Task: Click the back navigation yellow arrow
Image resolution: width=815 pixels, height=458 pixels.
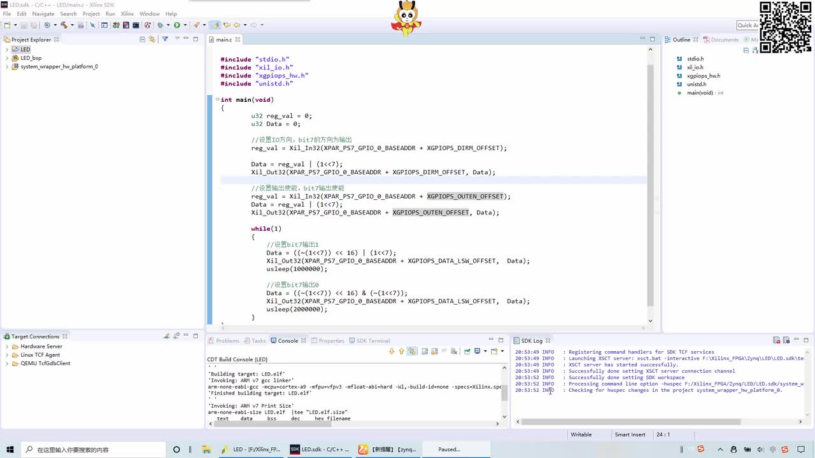Action: [236, 25]
